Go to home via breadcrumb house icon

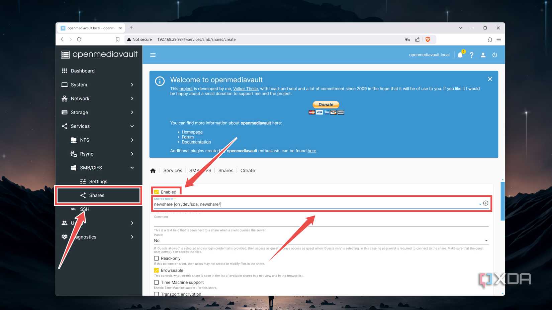pyautogui.click(x=153, y=171)
